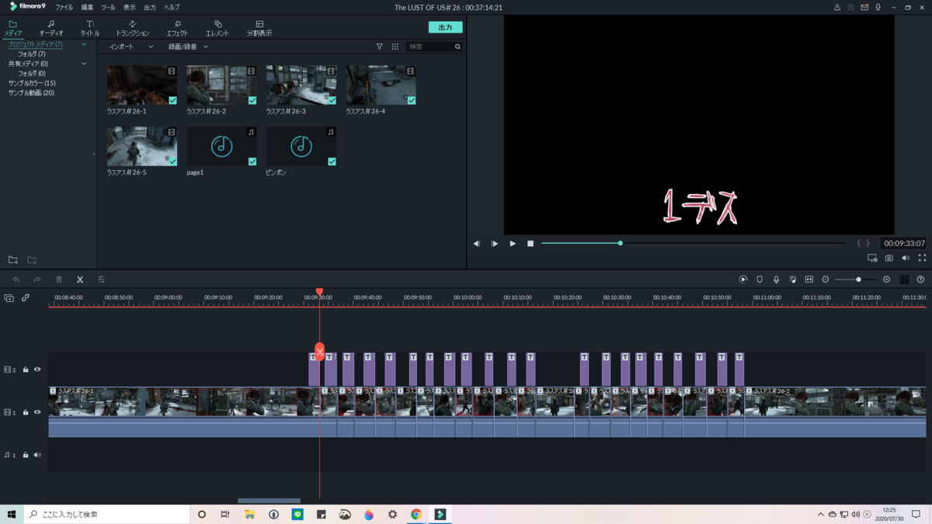Select the ラスアス#26-3 media thumbnail
Image resolution: width=932 pixels, height=524 pixels.
click(301, 85)
